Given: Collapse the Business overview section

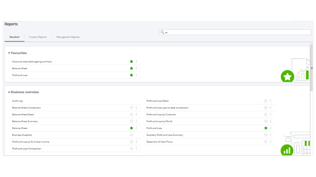Looking at the screenshot, I should pos(9,92).
